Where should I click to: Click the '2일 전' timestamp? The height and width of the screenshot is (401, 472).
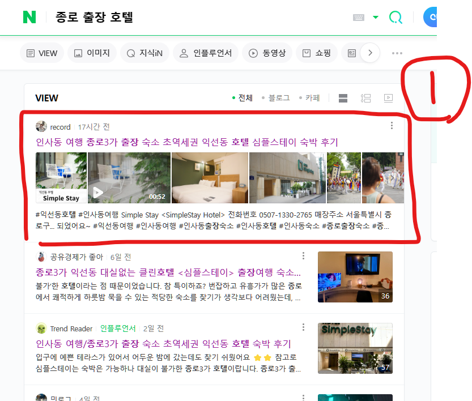[x=154, y=329]
